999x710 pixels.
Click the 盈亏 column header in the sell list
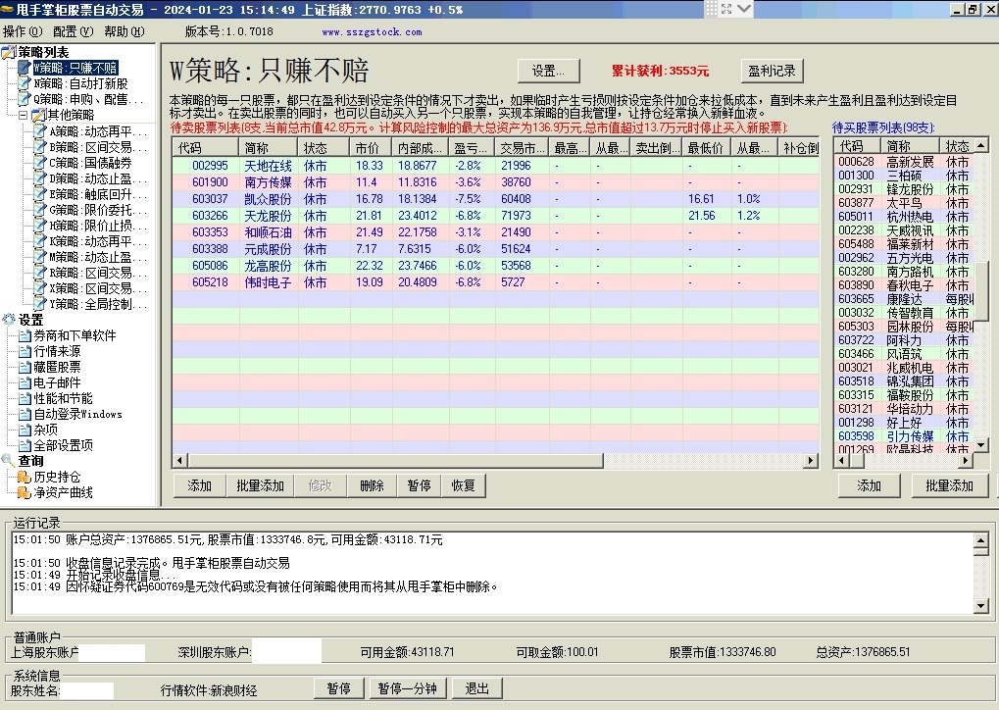click(471, 148)
